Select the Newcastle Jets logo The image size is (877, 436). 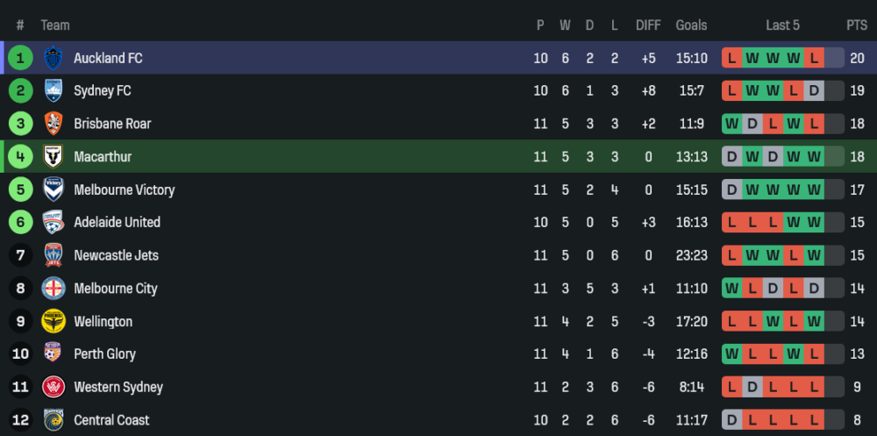coord(53,255)
